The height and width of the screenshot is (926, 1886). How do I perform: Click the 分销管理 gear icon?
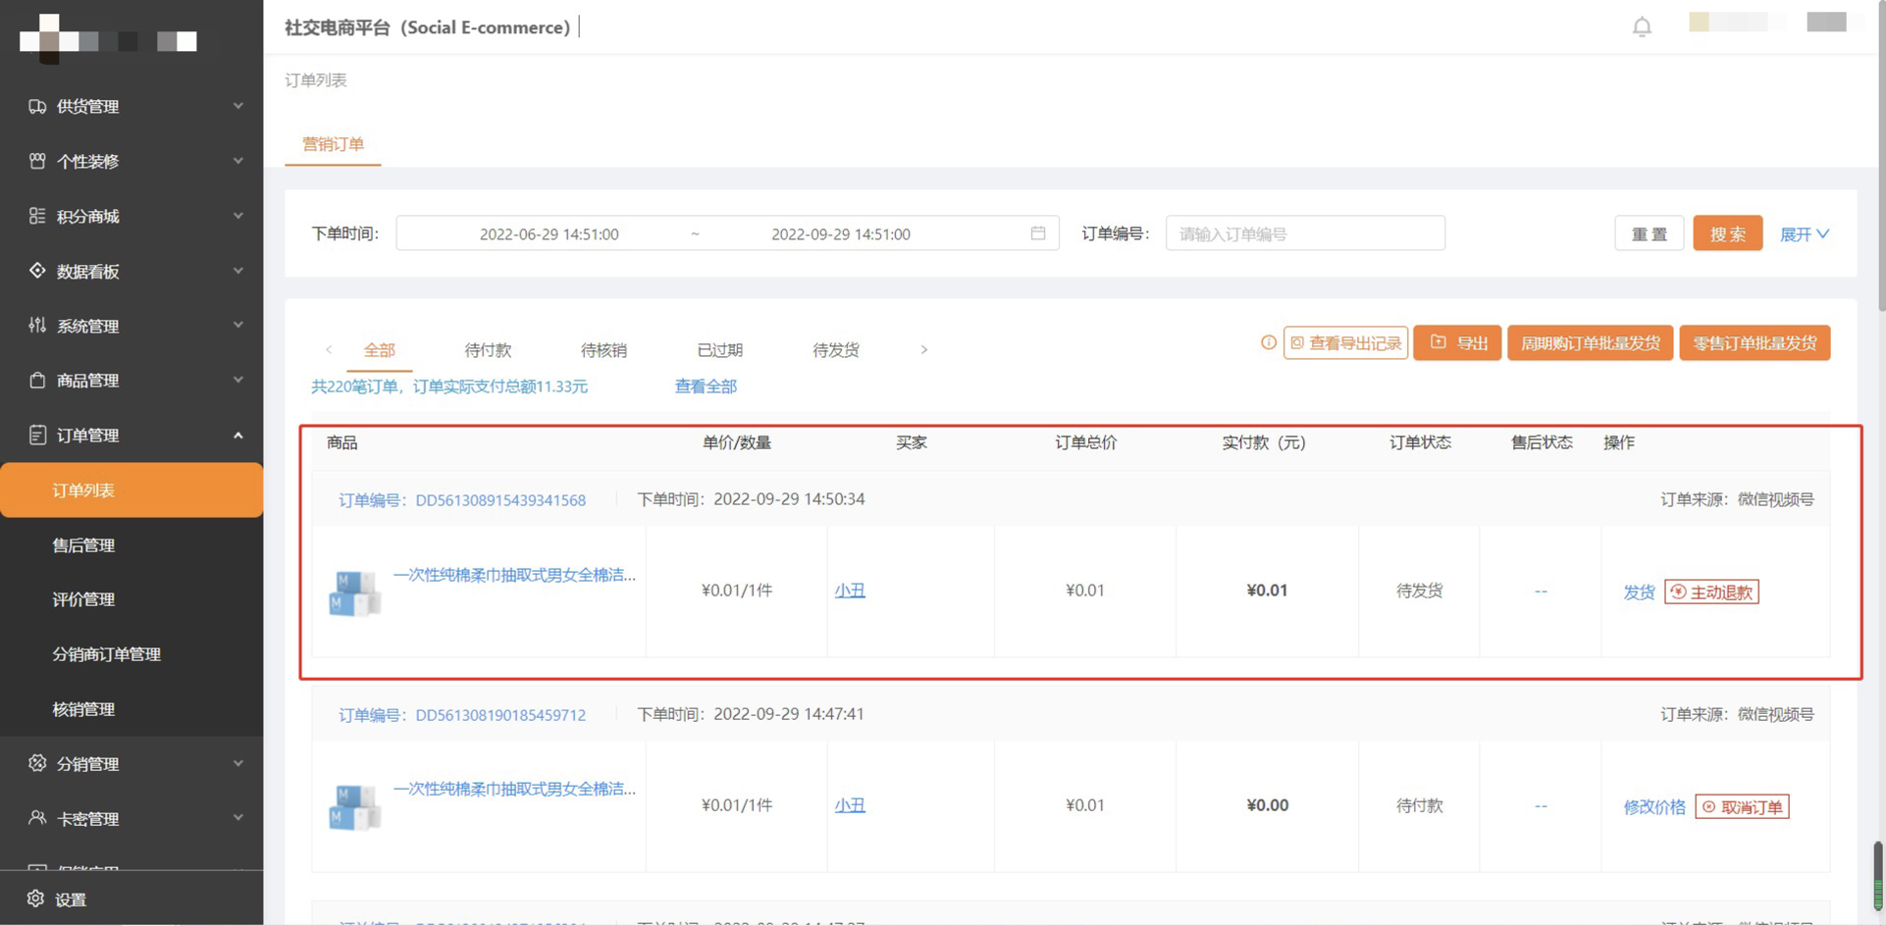(x=37, y=763)
